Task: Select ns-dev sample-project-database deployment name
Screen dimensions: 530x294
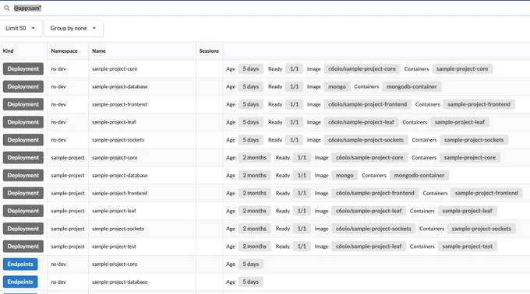Action: coord(120,86)
